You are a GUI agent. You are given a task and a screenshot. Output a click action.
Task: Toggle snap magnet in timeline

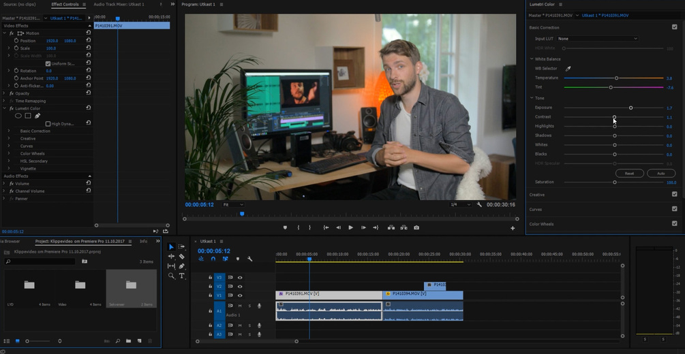point(213,259)
